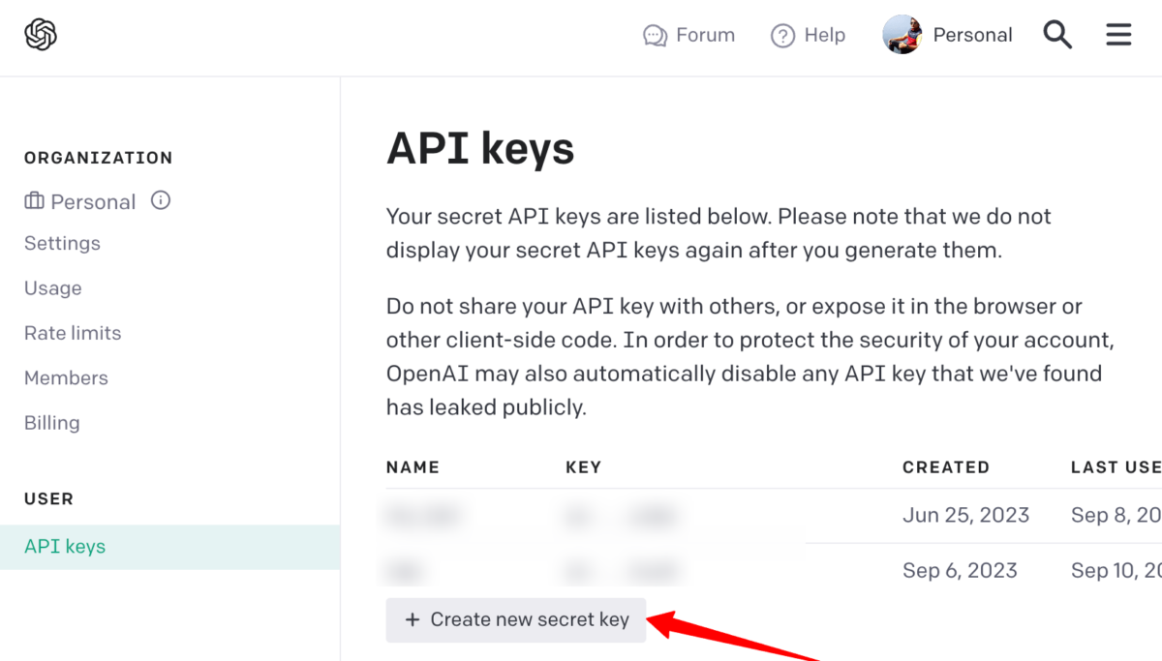Viewport: 1162px width, 661px height.
Task: Navigate to the Usage page
Action: point(52,287)
